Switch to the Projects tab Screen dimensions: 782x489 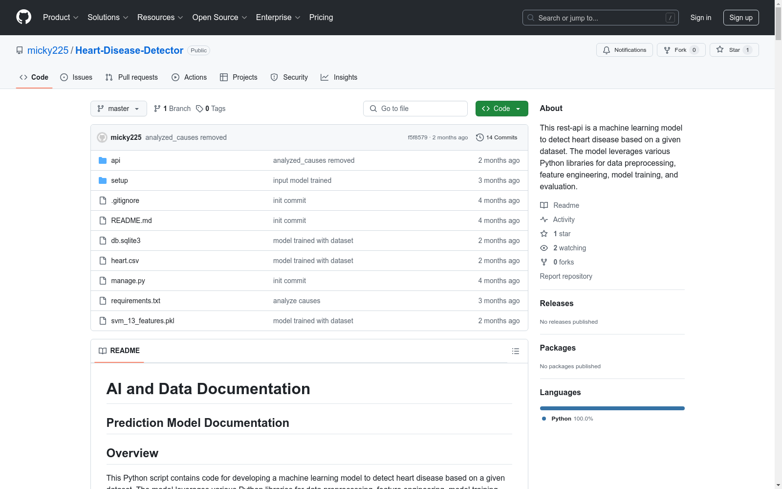239,77
